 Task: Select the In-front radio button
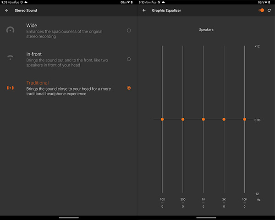[x=129, y=59]
